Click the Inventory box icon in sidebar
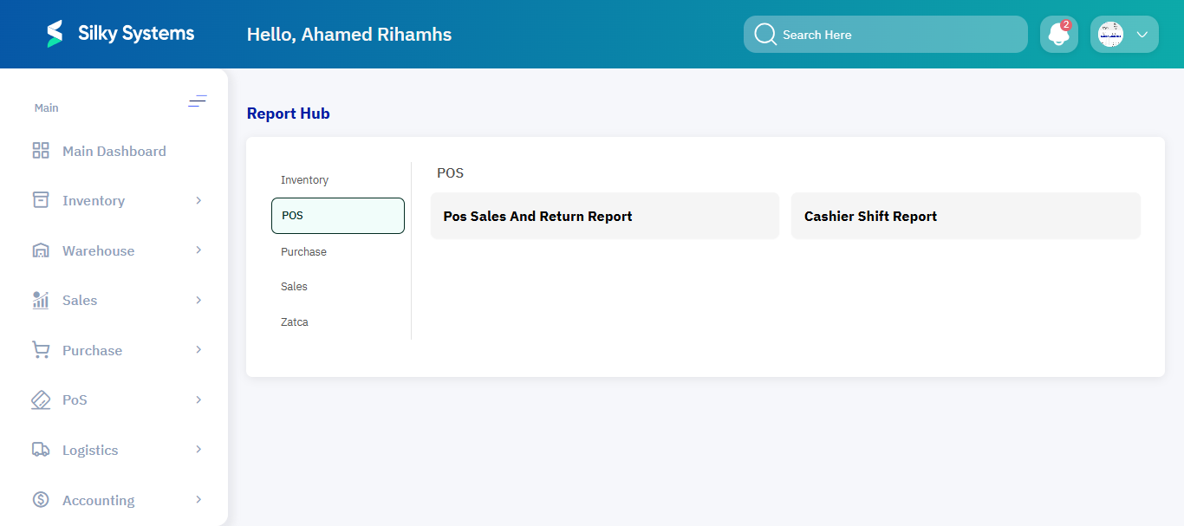1184x526 pixels. pos(40,200)
